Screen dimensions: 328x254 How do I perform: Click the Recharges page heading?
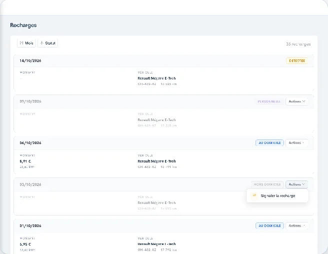pyautogui.click(x=23, y=25)
